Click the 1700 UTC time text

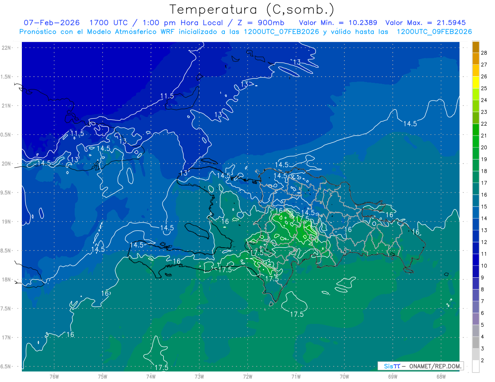click(110, 23)
